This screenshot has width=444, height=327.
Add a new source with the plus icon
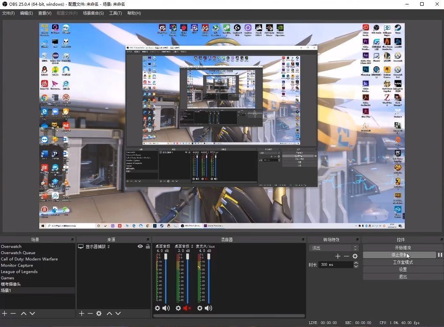click(x=82, y=313)
